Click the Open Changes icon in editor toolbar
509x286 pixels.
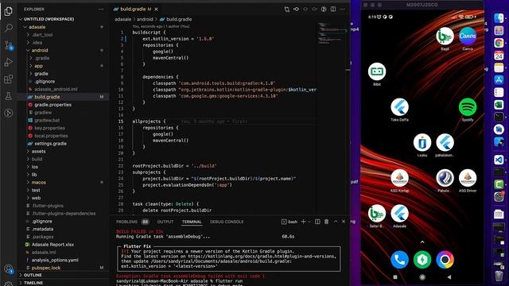(x=286, y=10)
